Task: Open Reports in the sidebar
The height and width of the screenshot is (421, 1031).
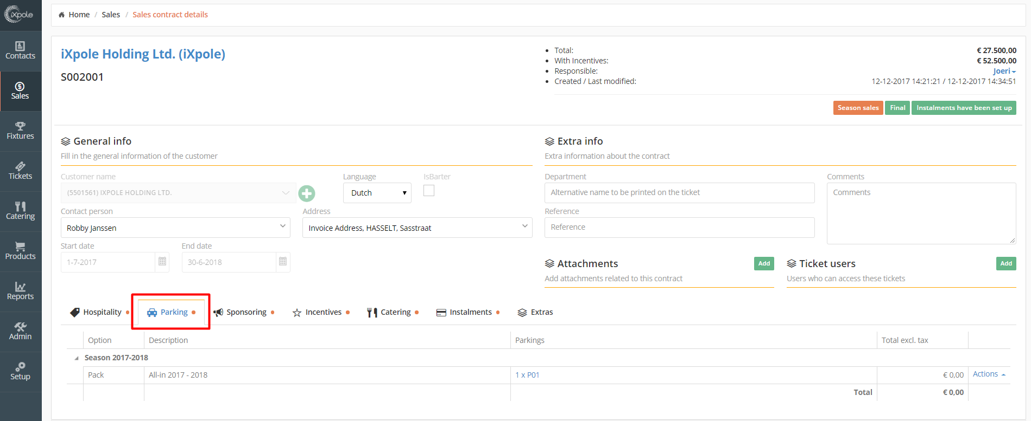Action: click(x=20, y=292)
